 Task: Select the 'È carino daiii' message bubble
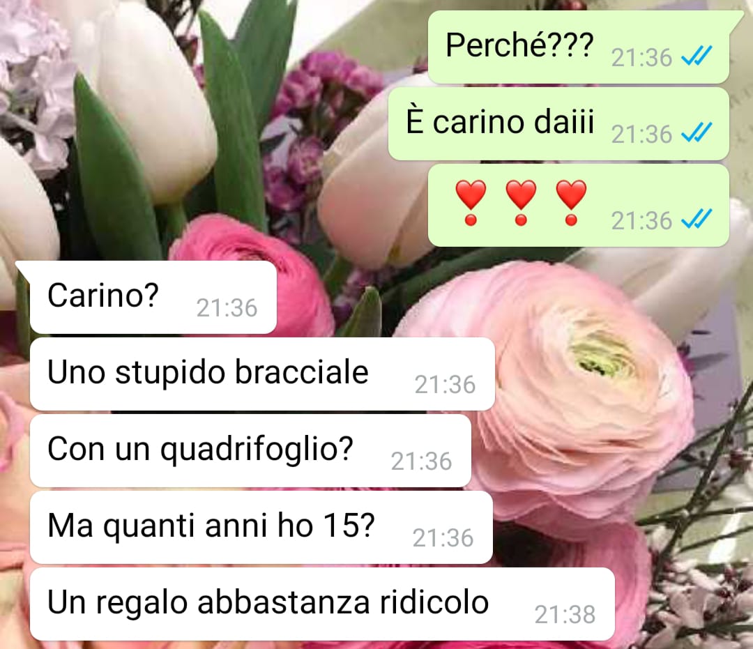558,124
